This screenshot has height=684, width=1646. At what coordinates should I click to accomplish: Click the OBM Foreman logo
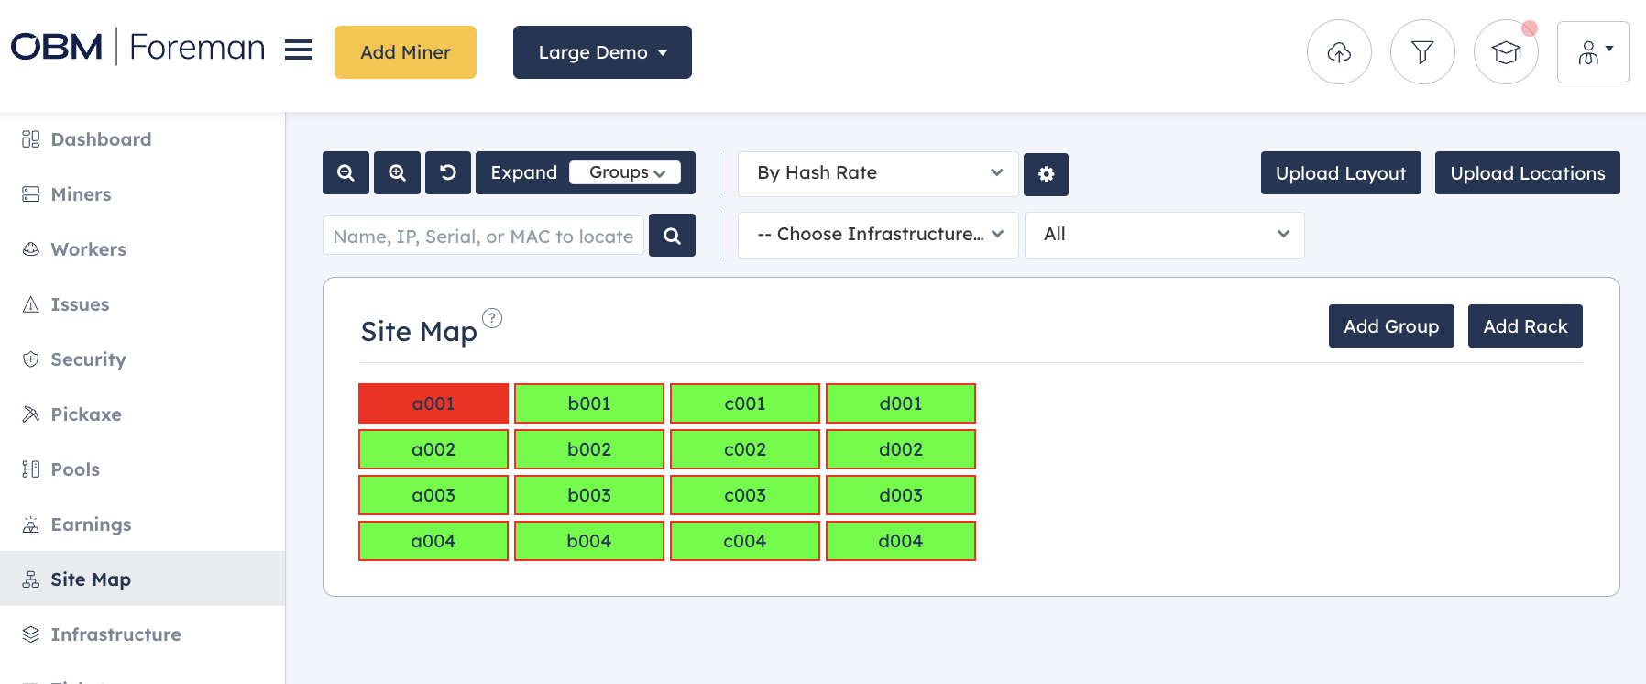[137, 47]
